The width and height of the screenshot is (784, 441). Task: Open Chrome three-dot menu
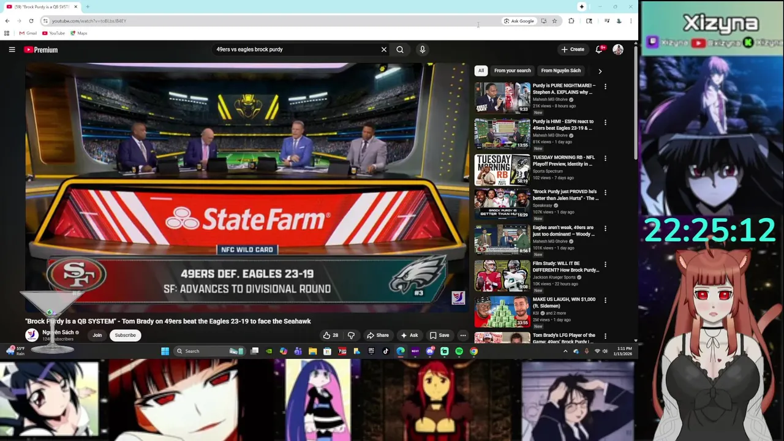[x=631, y=21]
